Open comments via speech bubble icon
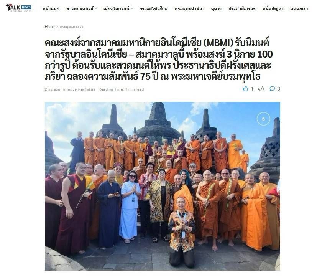Image resolution: width=312 pixels, height=276 pixels. coord(272,89)
